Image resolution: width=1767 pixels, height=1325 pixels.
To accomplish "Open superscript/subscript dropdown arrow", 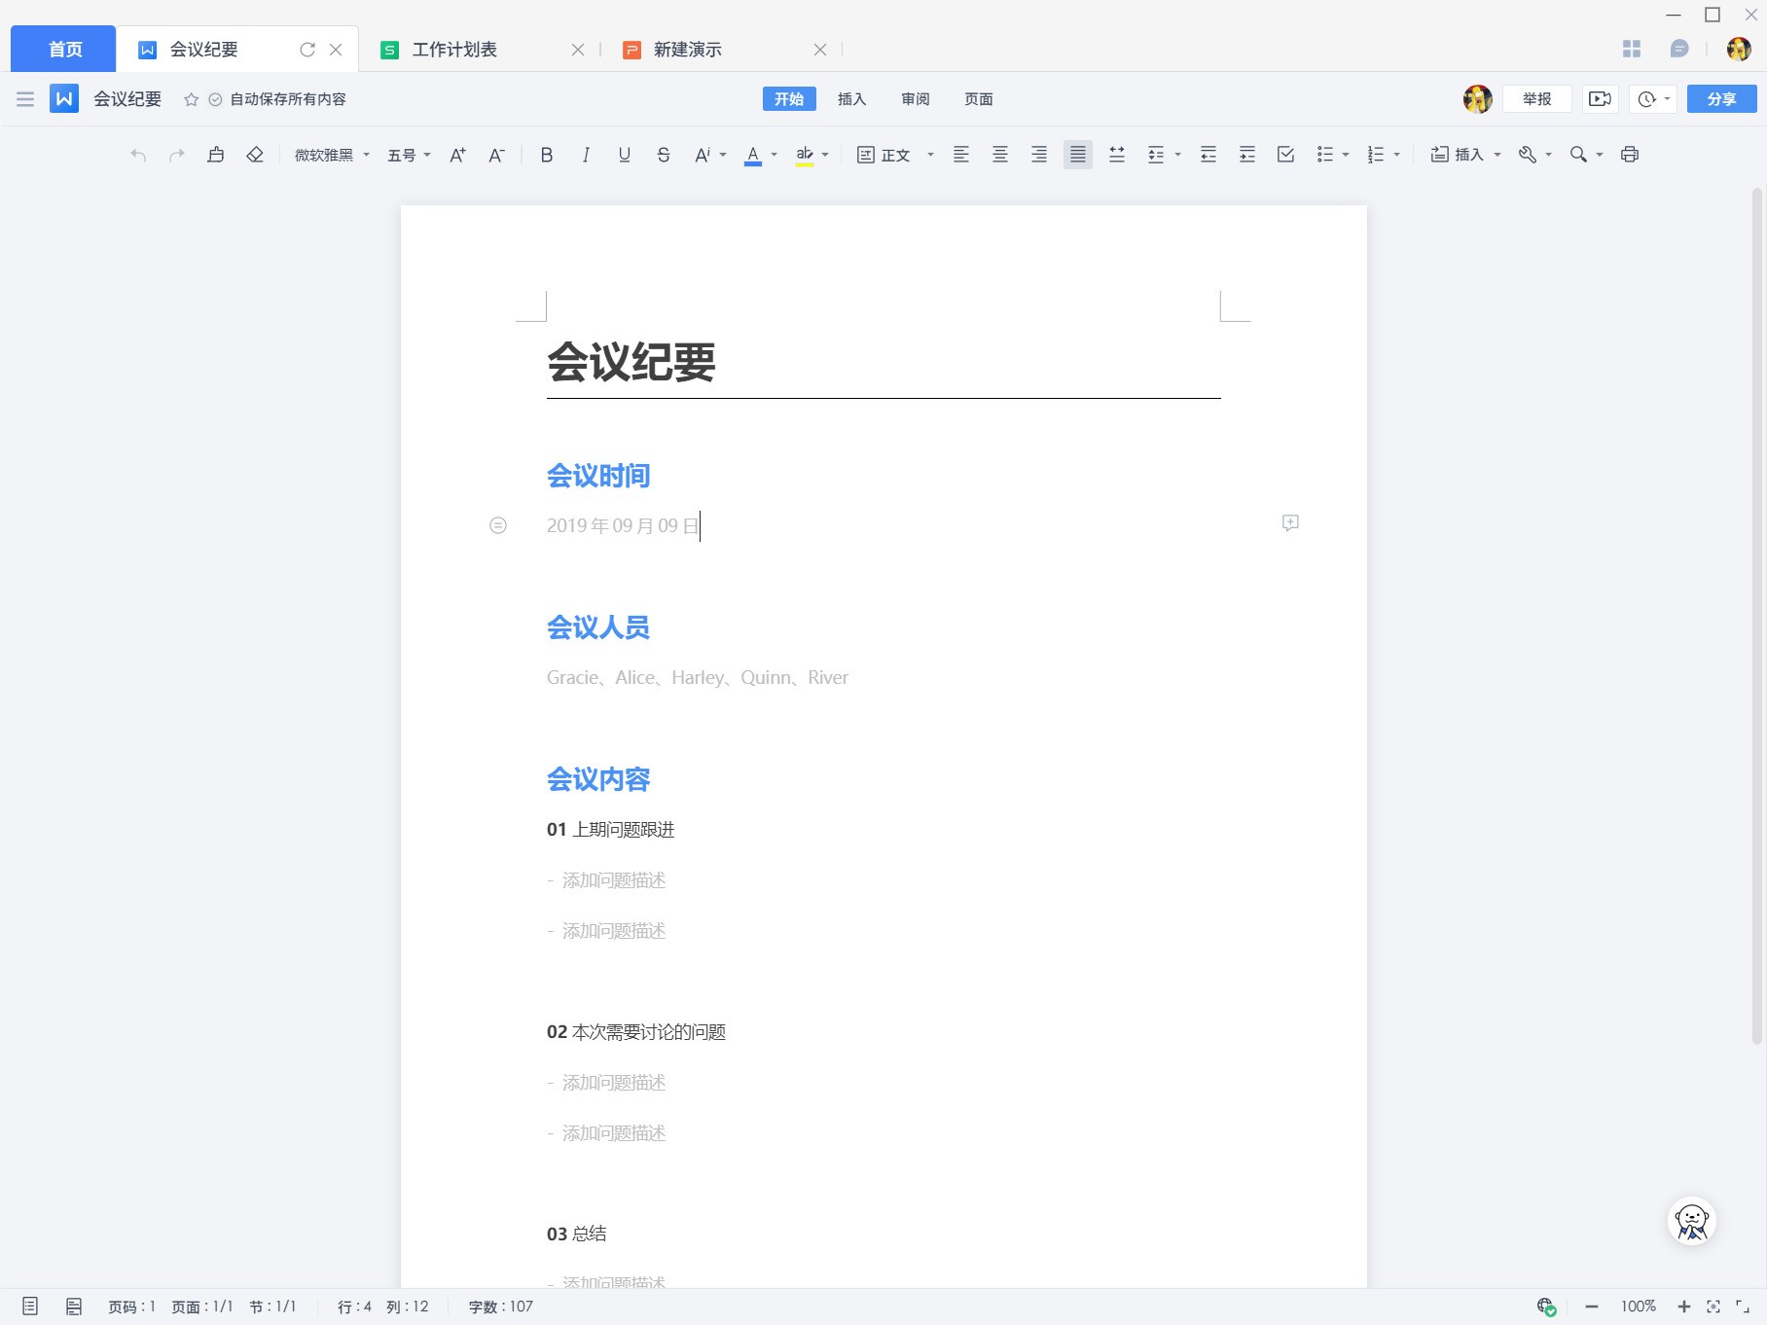I will point(723,155).
